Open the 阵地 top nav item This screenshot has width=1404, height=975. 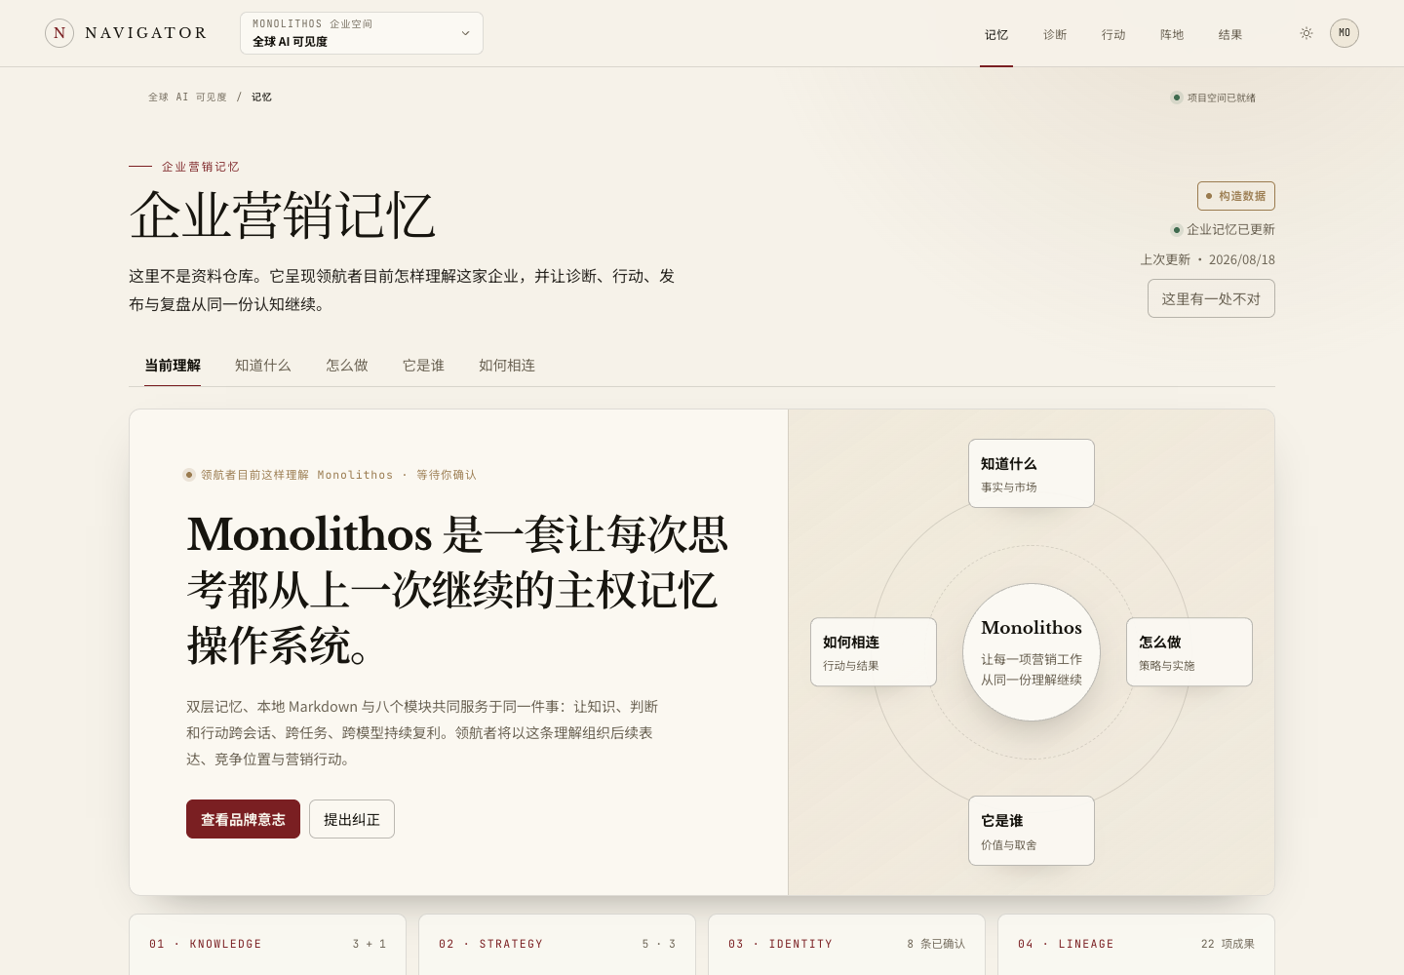point(1172,34)
